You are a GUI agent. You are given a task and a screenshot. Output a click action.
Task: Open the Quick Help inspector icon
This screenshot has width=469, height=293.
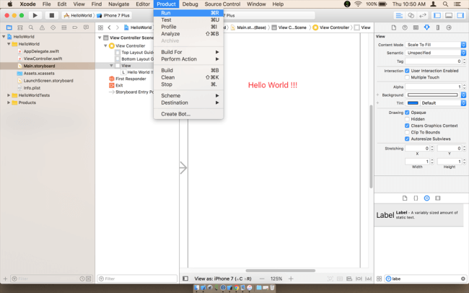[405, 27]
